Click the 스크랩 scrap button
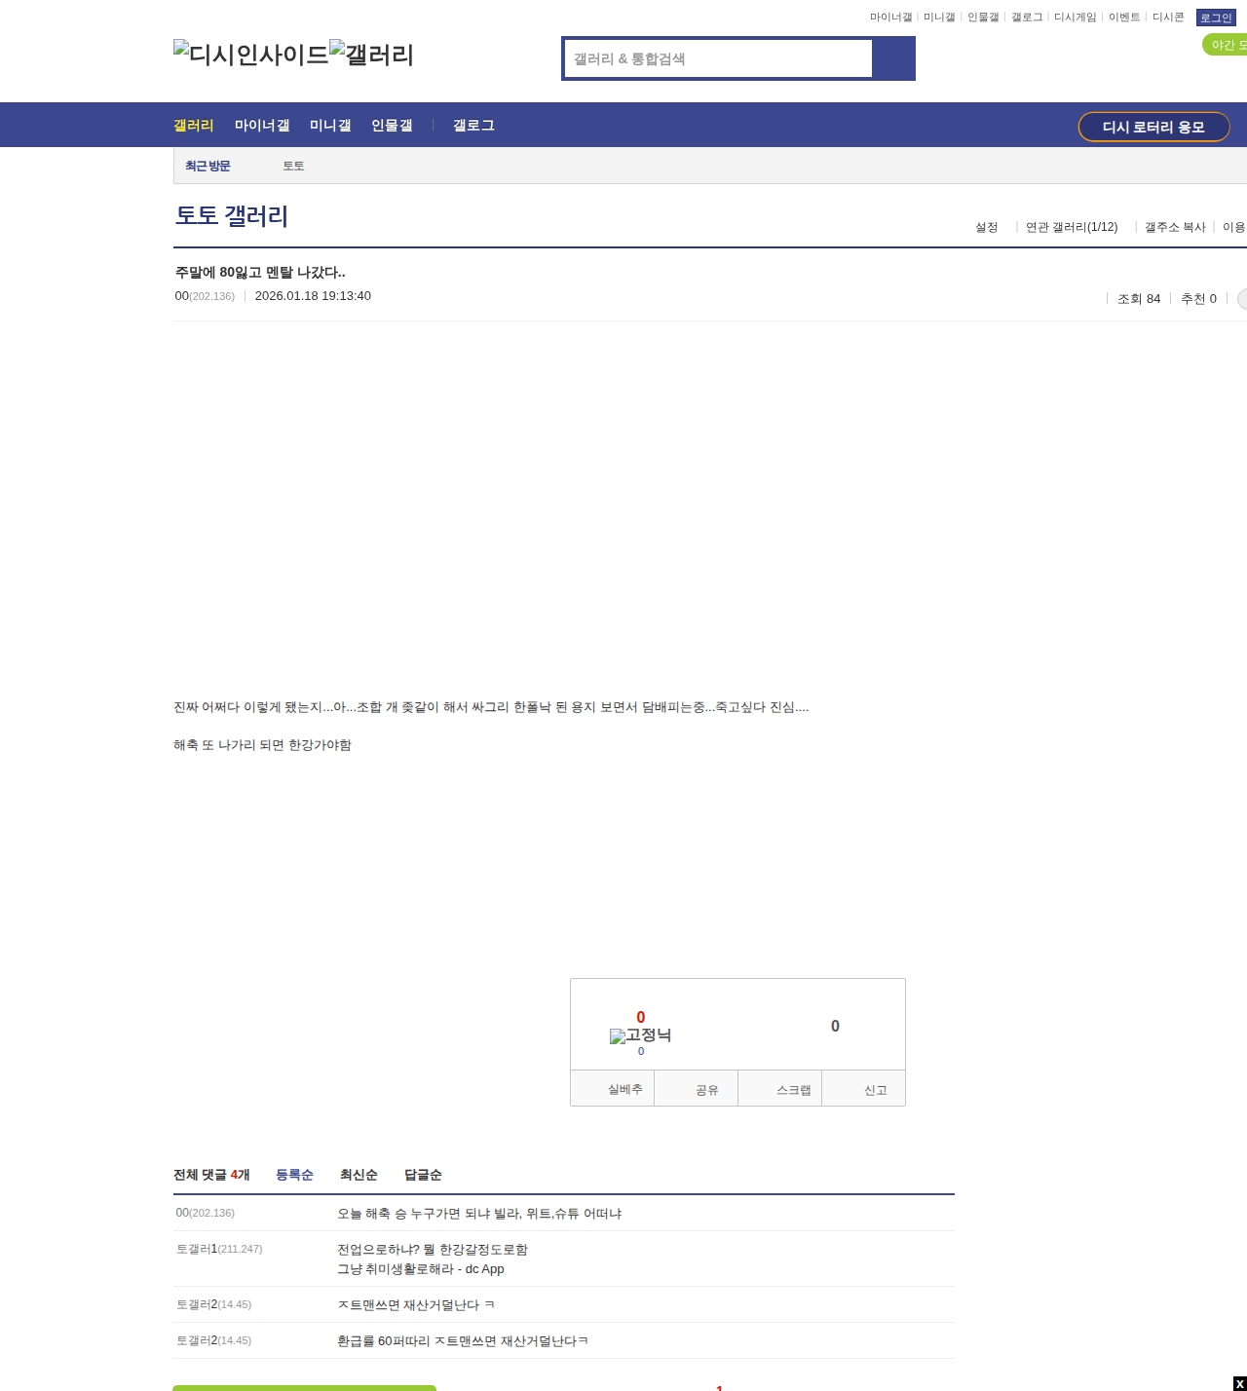Screen dimensions: 1247x1391 pyautogui.click(x=780, y=1089)
